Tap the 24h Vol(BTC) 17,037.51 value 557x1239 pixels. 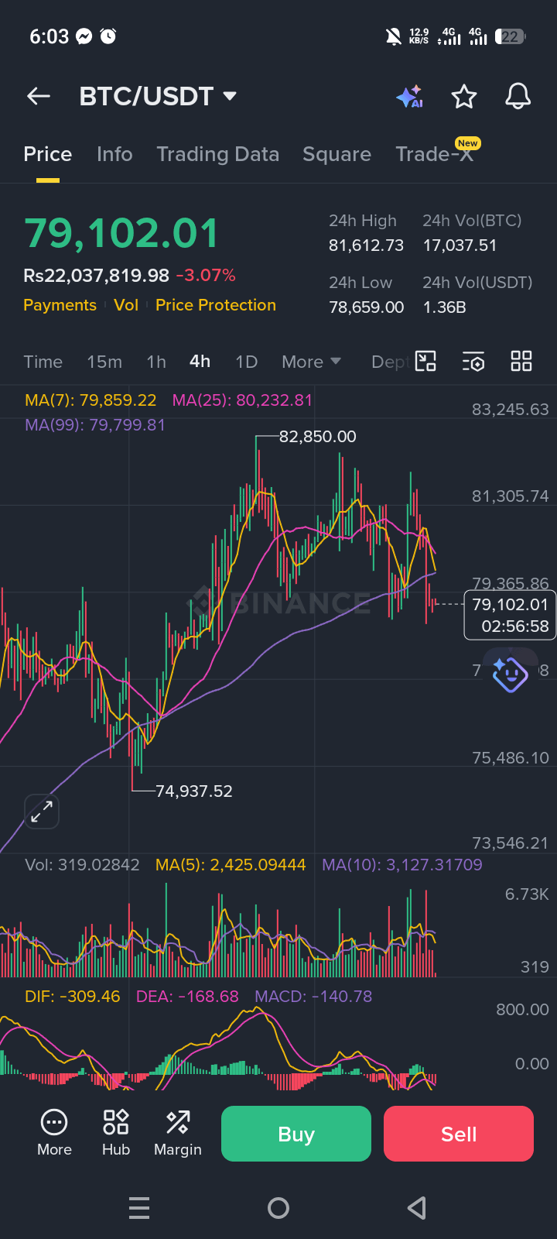coord(460,245)
